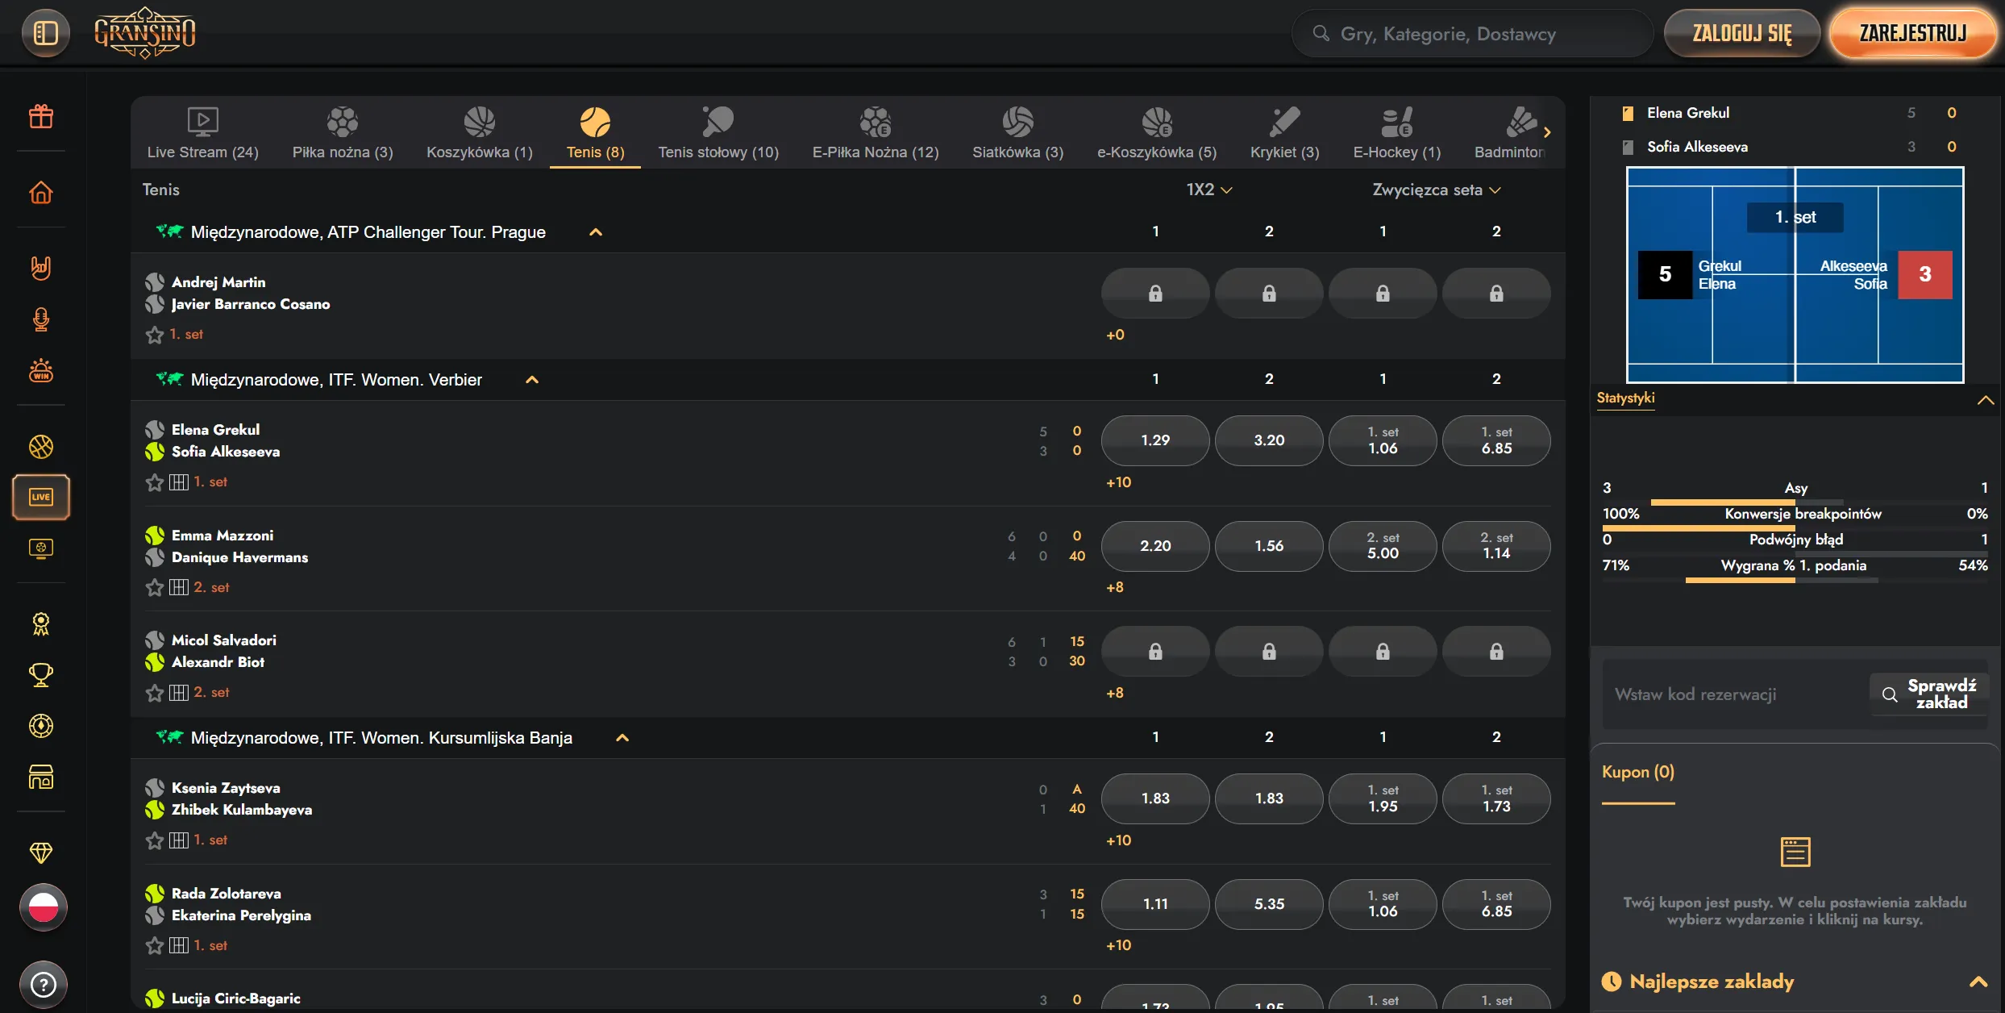Select 2. set odds 5.00 for Mazzoni
The height and width of the screenshot is (1013, 2005).
point(1383,546)
